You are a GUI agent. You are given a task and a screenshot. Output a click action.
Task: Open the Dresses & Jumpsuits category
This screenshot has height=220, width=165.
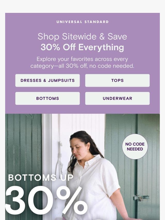47,80
